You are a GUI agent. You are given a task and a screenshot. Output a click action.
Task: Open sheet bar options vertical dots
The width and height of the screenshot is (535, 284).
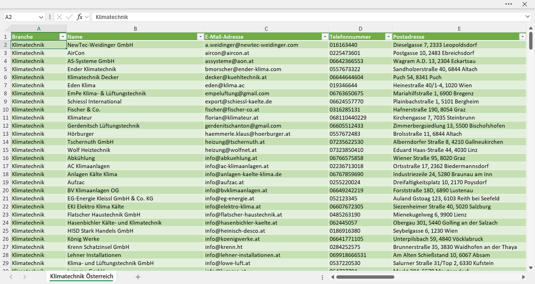[322, 277]
